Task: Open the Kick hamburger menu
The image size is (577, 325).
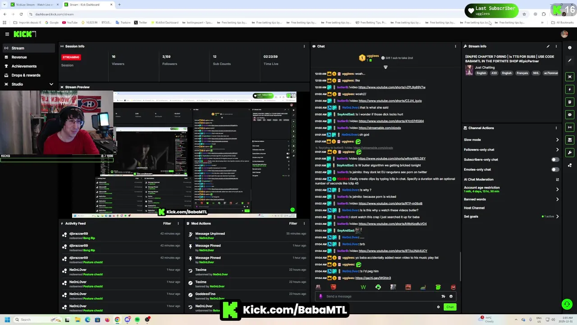Action: tap(7, 34)
